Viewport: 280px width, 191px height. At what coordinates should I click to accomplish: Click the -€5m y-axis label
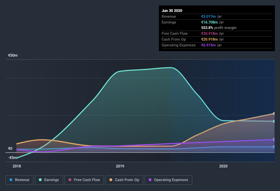tap(13, 158)
